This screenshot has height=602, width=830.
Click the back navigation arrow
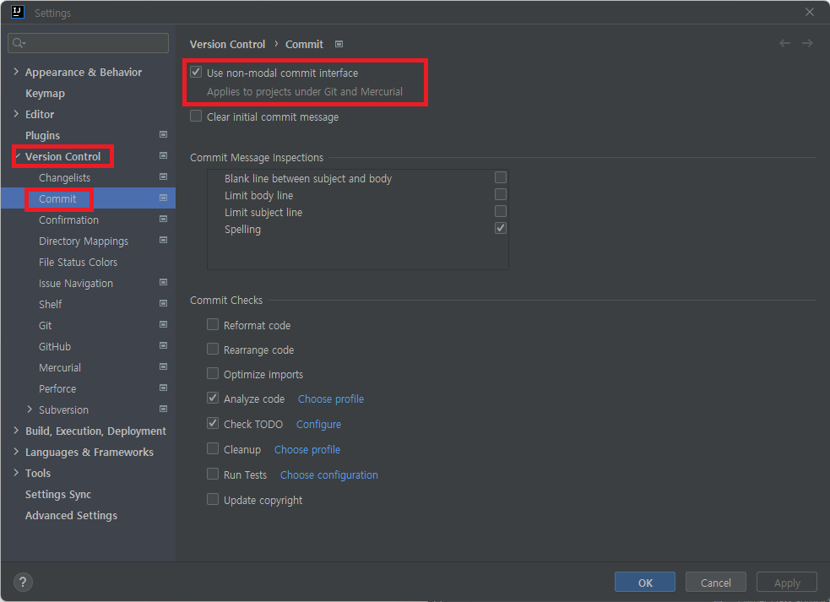click(x=784, y=43)
